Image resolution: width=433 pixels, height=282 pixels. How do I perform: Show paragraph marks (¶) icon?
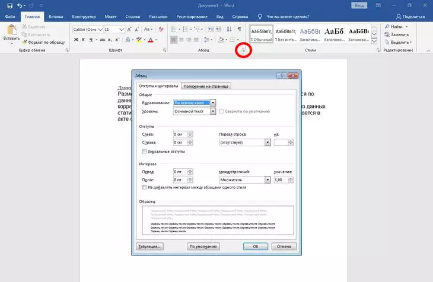[239, 28]
